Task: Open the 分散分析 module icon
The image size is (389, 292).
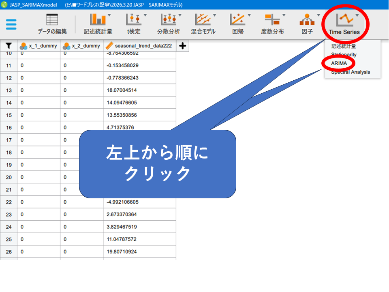Action: pos(169,24)
